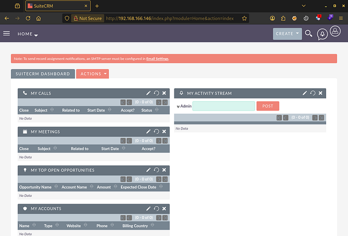Open the tracking protection shield icon
Image resolution: width=348 pixels, height=236 pixels.
point(67,18)
